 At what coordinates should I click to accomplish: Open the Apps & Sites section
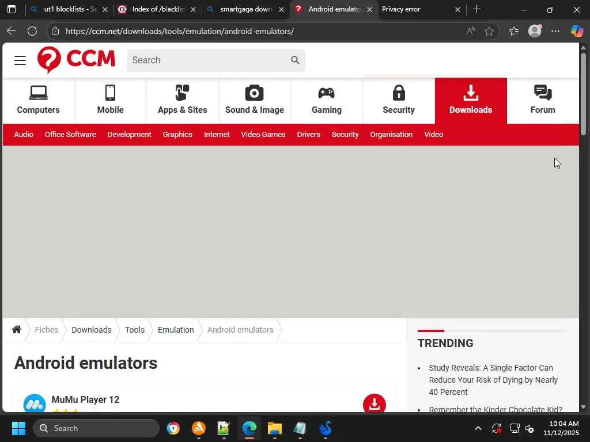click(183, 100)
